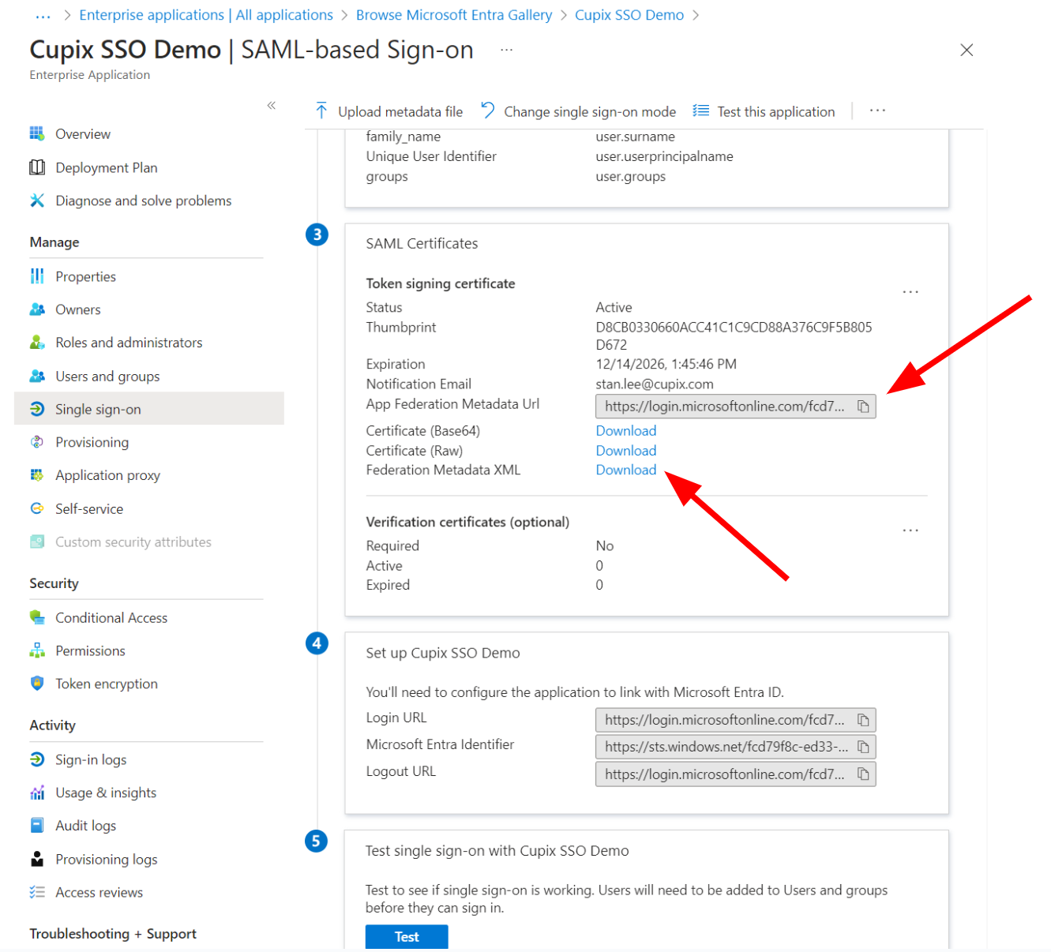Open the Token signing certificate ellipsis menu
The width and height of the screenshot is (1051, 952).
[x=910, y=292]
